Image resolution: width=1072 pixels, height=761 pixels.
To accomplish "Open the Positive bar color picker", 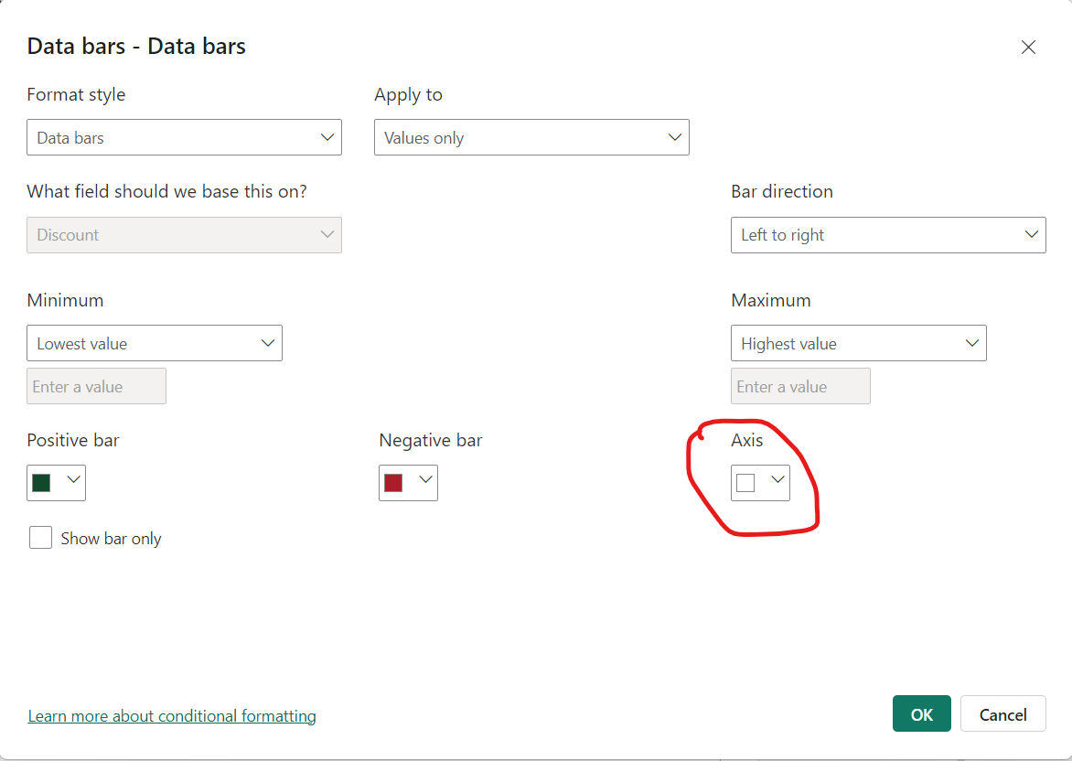I will 56,483.
